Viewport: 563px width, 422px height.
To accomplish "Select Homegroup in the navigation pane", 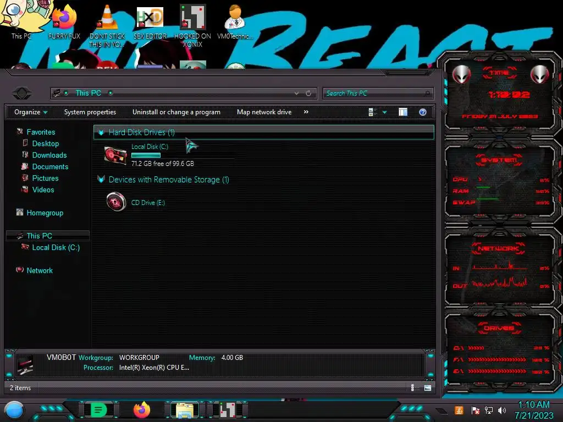I will pos(45,213).
